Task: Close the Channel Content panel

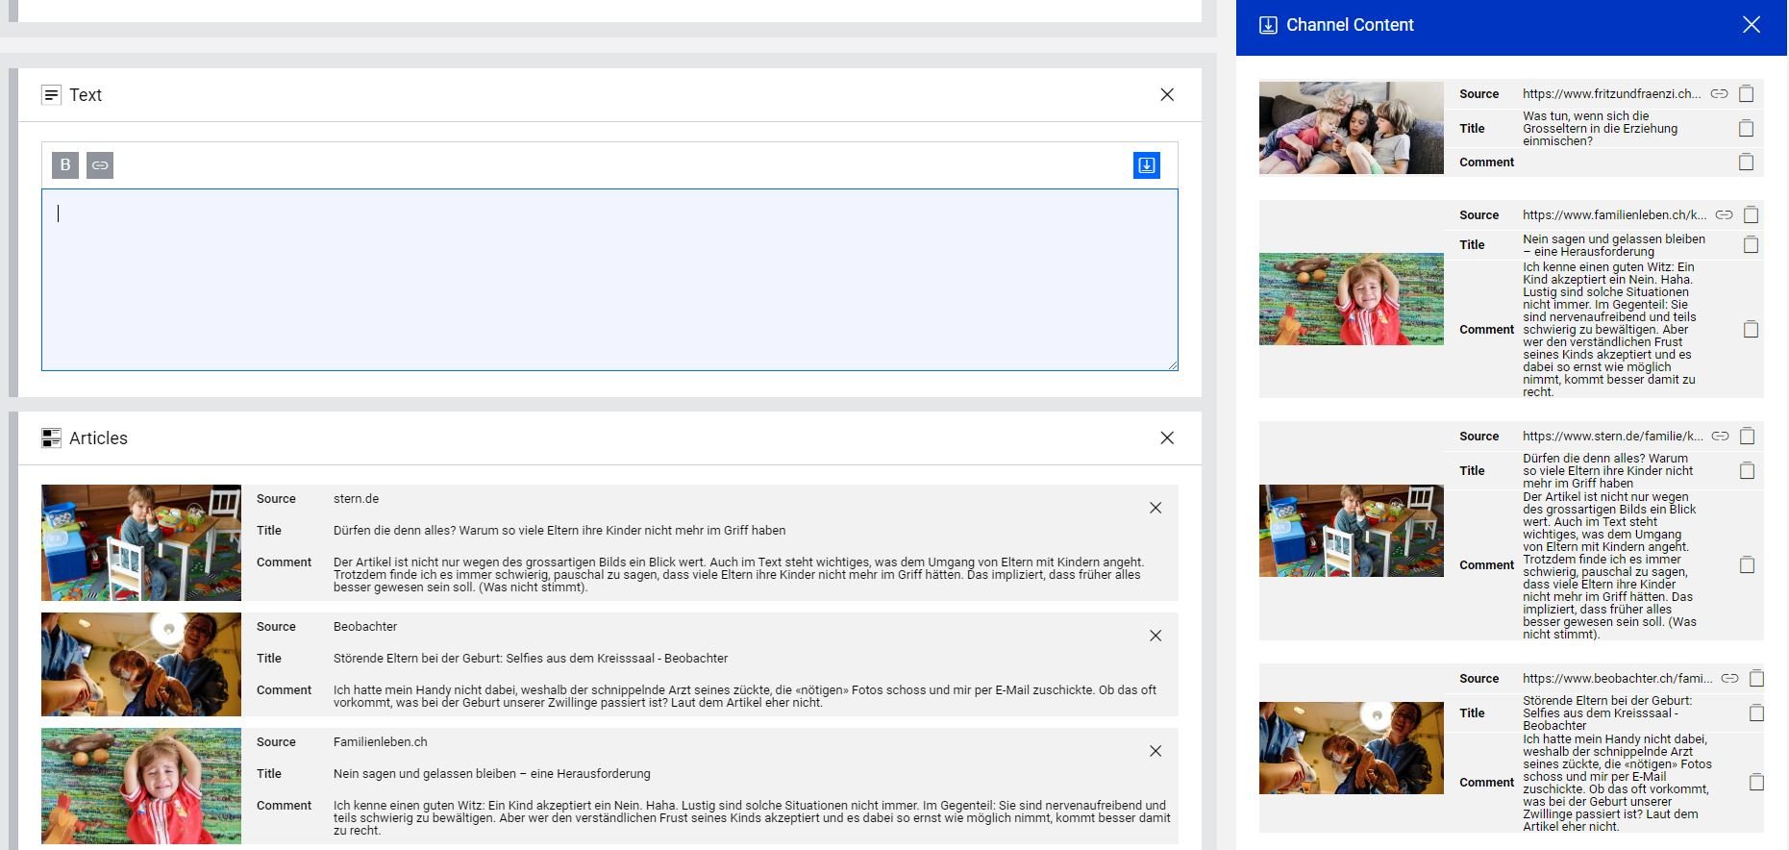Action: coord(1752,25)
